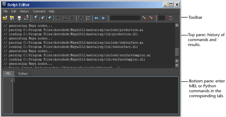226x117 pixels.
Task: Focus the go-to-line number field
Action: pos(162,18)
